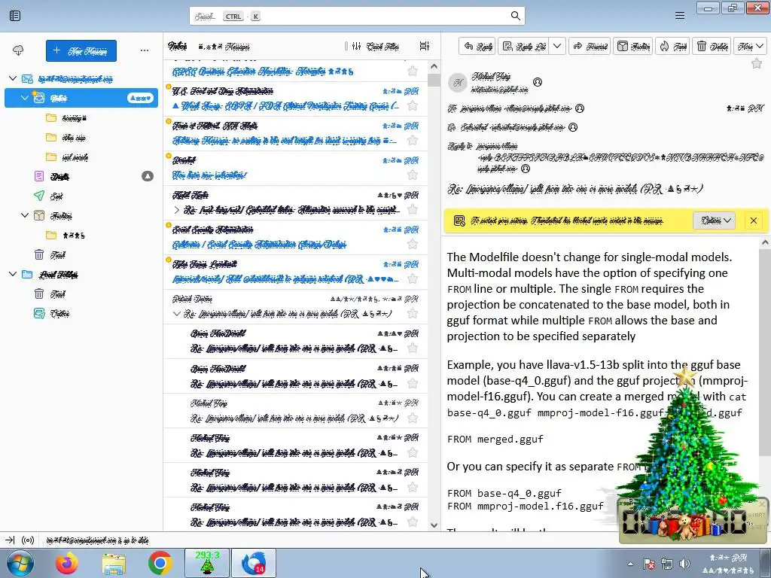The height and width of the screenshot is (578, 771).
Task: Star the Patrick Devine thread message
Action: [x=413, y=314]
